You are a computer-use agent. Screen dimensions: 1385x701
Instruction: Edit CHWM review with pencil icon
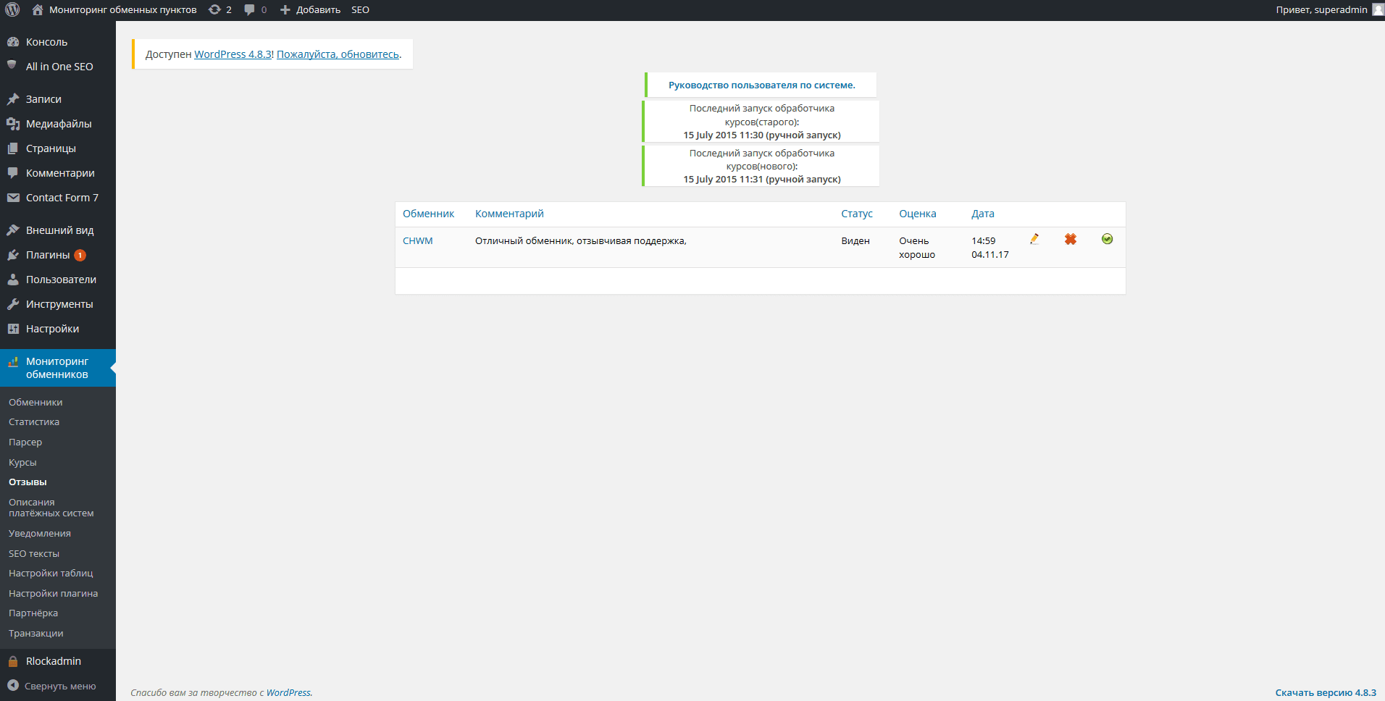(x=1034, y=239)
